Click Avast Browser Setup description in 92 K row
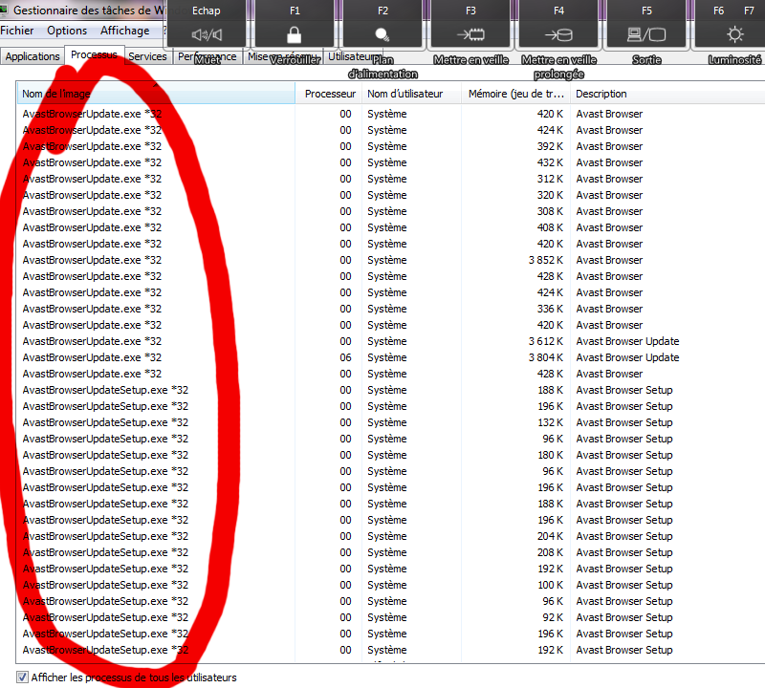The height and width of the screenshot is (688, 765). [x=624, y=617]
